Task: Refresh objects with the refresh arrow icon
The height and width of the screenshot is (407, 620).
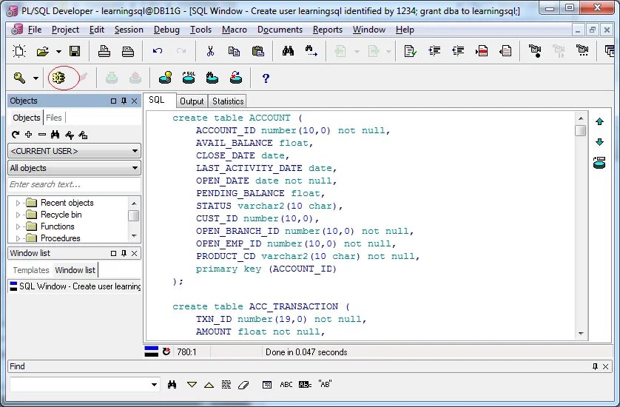Action: coord(15,135)
